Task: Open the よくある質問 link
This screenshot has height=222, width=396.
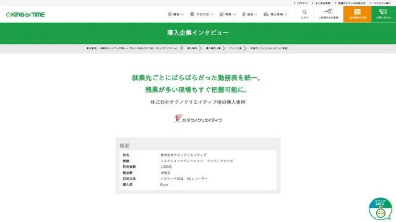Action: click(323, 3)
